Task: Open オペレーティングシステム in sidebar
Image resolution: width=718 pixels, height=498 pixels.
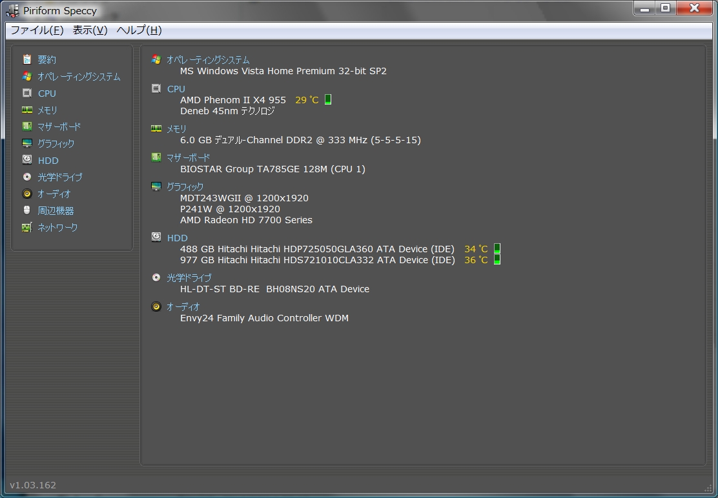Action: tap(79, 76)
